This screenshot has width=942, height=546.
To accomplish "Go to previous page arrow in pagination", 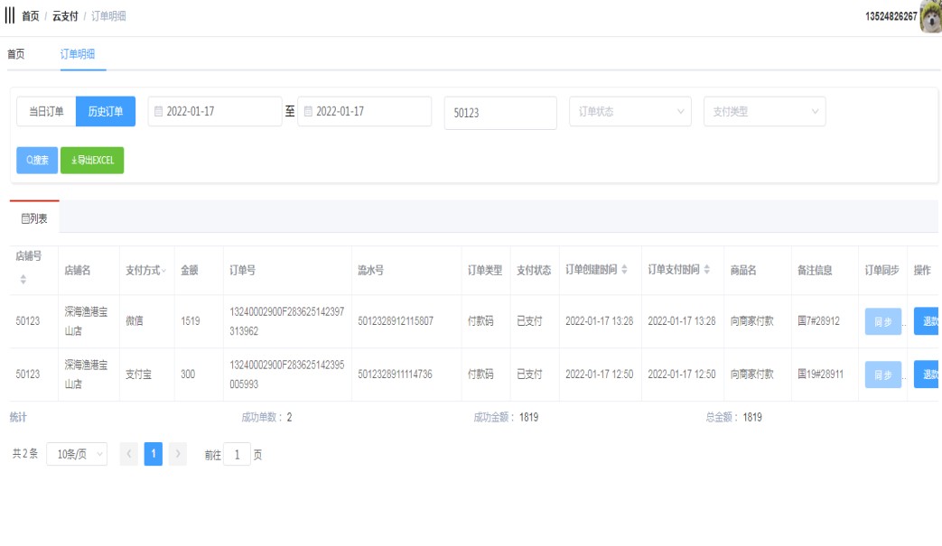I will tap(129, 455).
